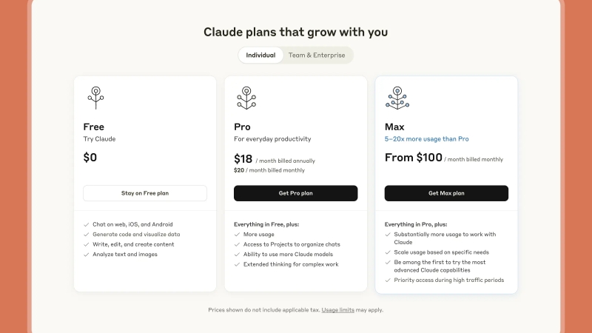Click the 'Pro' plan heading
592x333 pixels.
242,127
